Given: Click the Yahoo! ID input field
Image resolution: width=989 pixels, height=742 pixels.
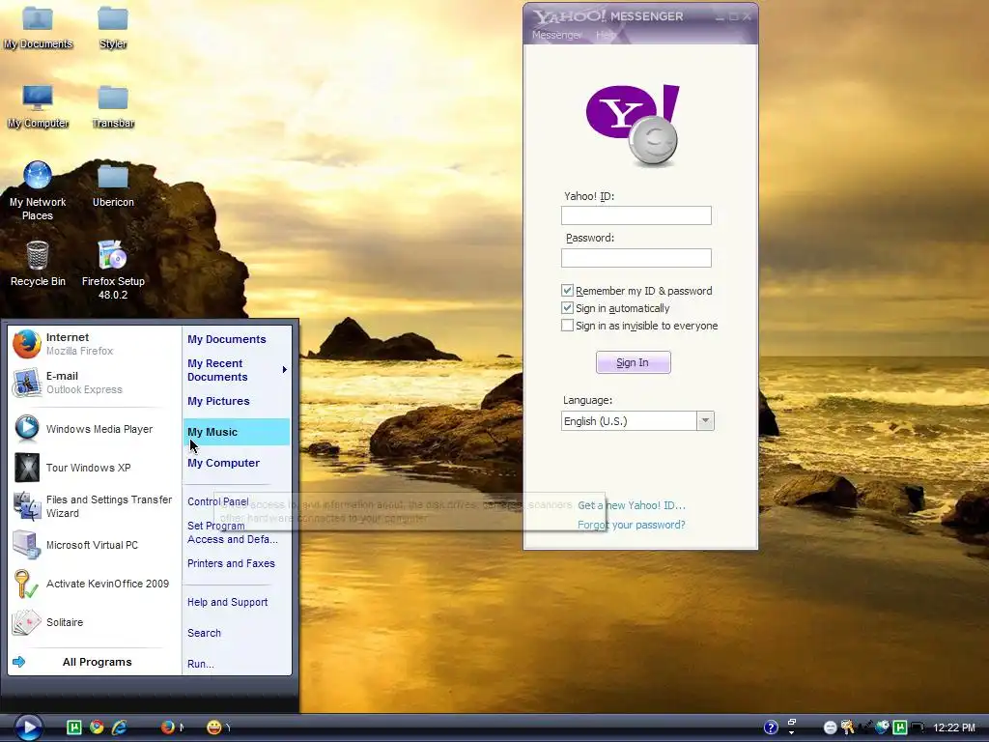Looking at the screenshot, I should (x=636, y=215).
